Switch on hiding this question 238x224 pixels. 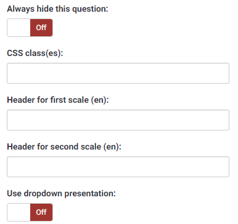pyautogui.click(x=30, y=28)
